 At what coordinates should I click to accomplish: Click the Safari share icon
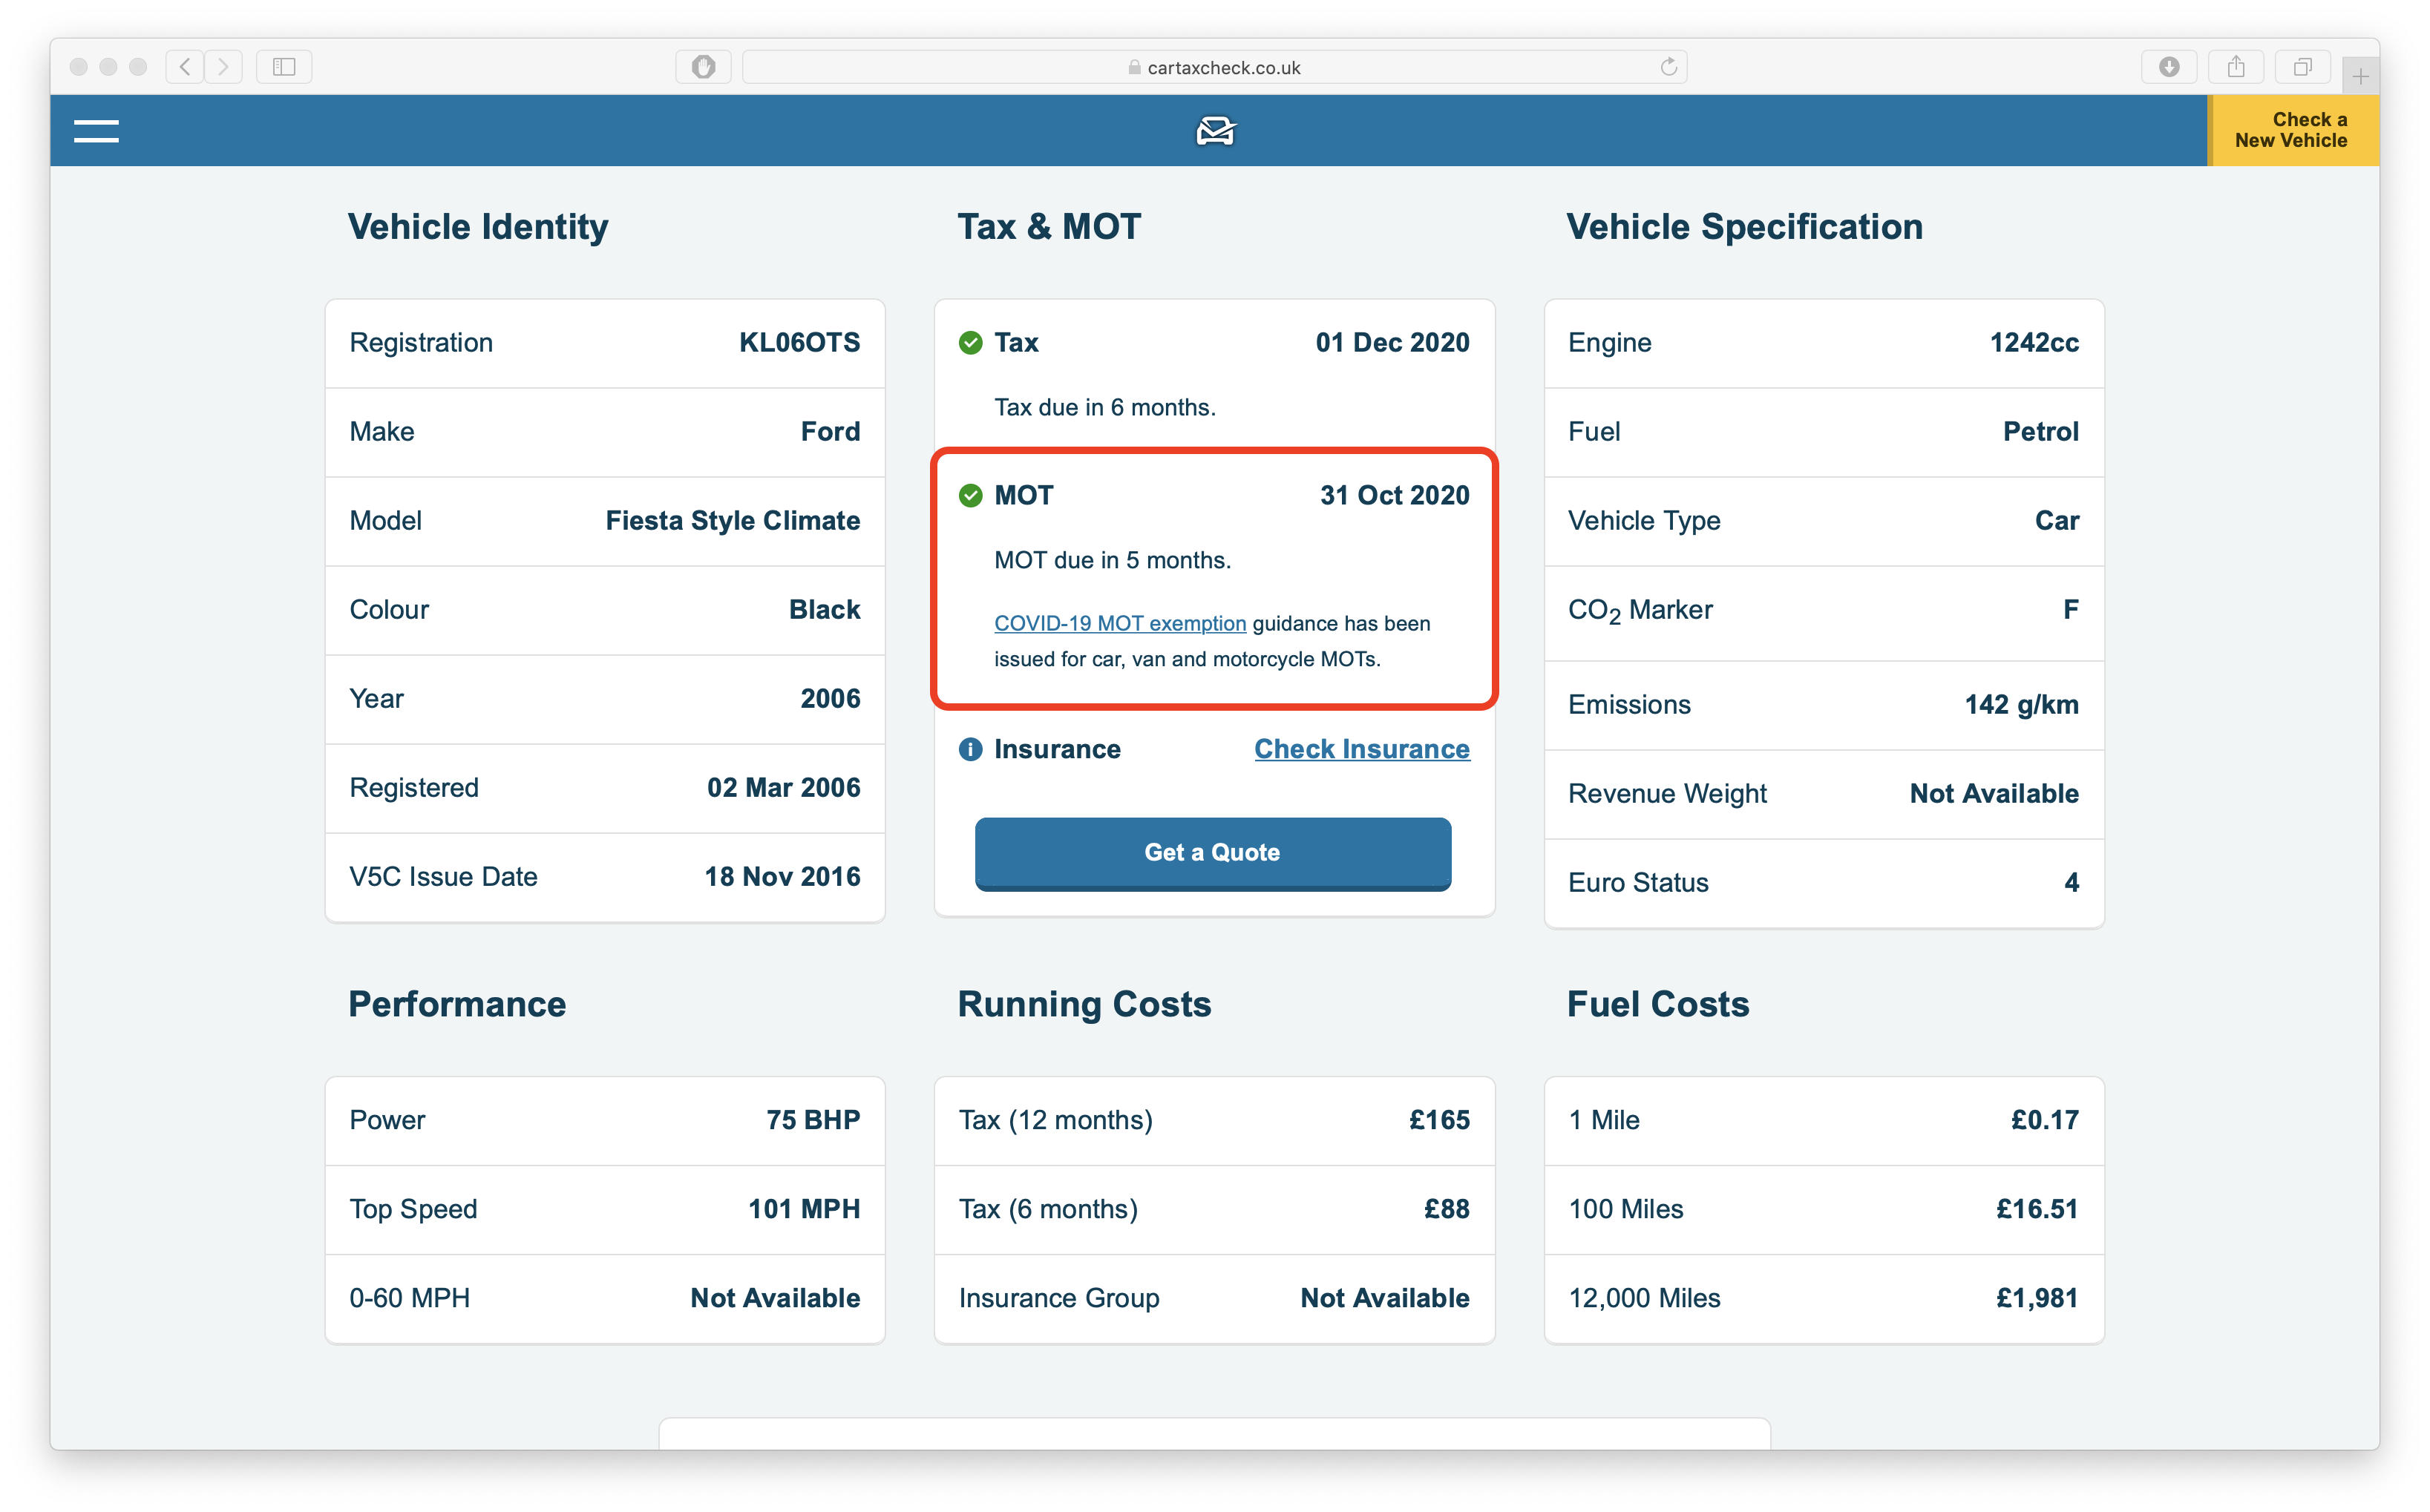point(2236,67)
